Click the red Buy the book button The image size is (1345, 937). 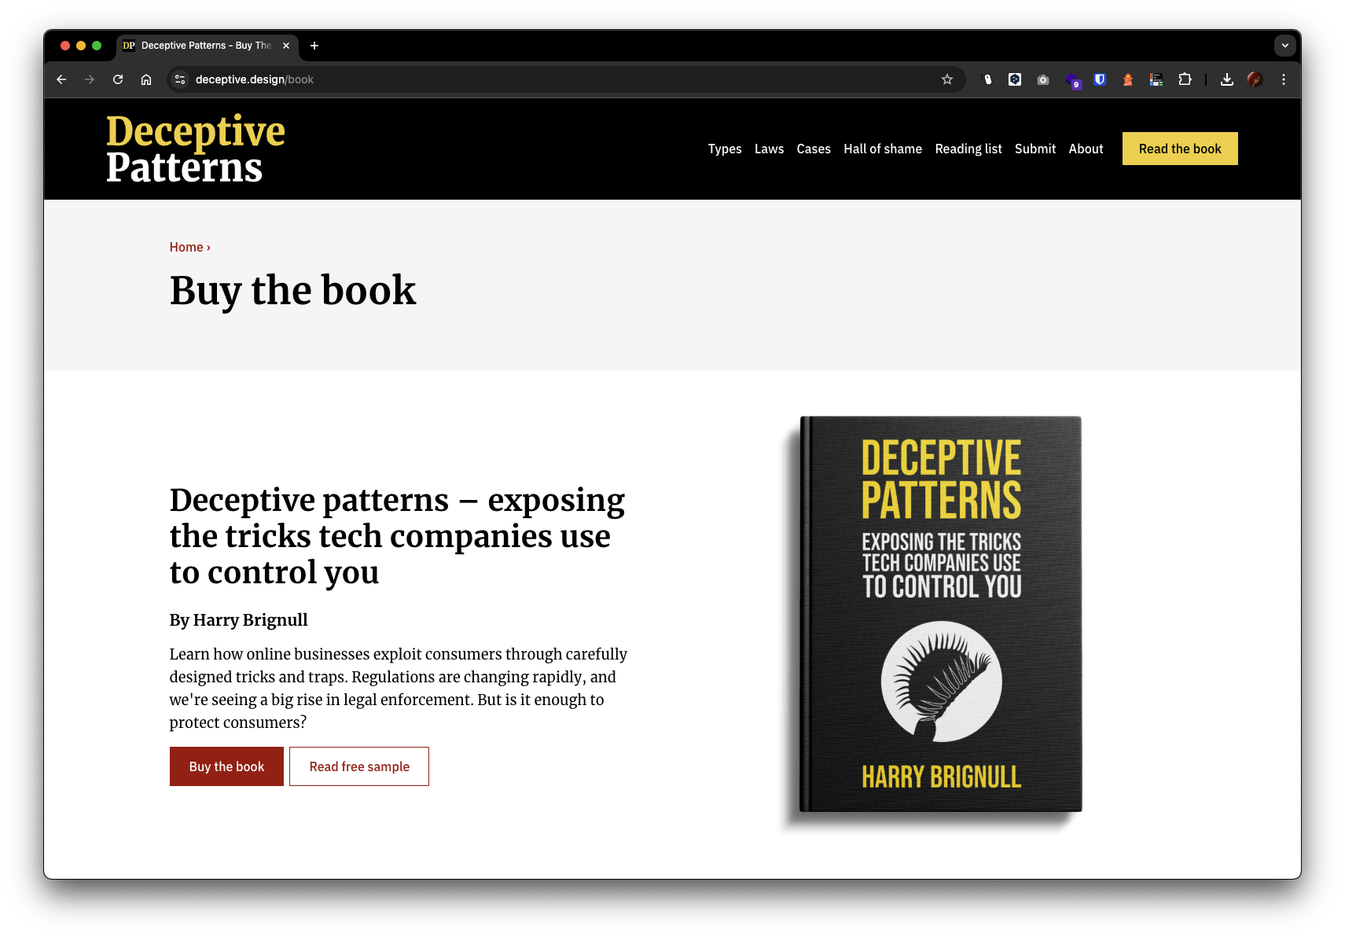point(226,766)
